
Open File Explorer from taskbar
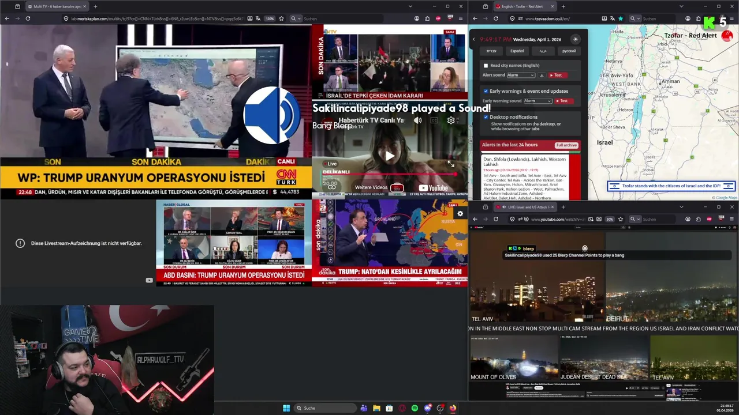[x=376, y=408]
